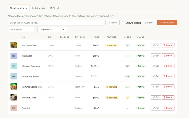Switch to the Price lists tab
Screen dimensions: 189x118
pos(38,8)
